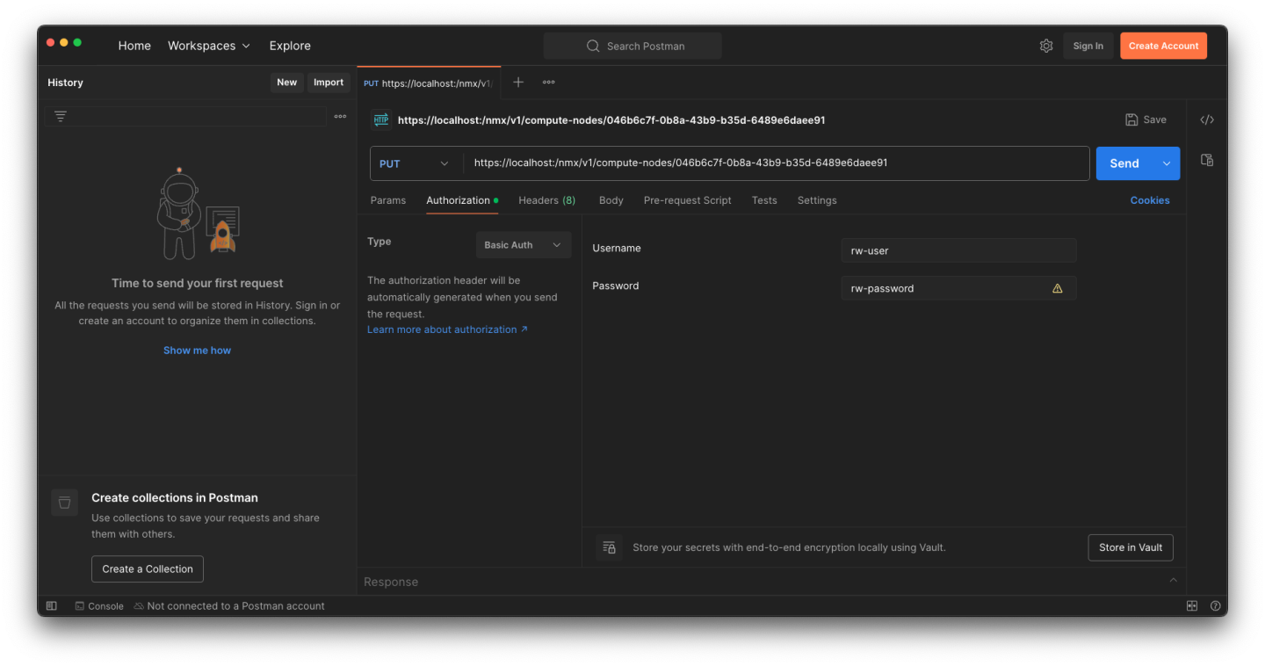The width and height of the screenshot is (1265, 666).
Task: Expand the Basic Auth type dropdown
Action: 523,245
